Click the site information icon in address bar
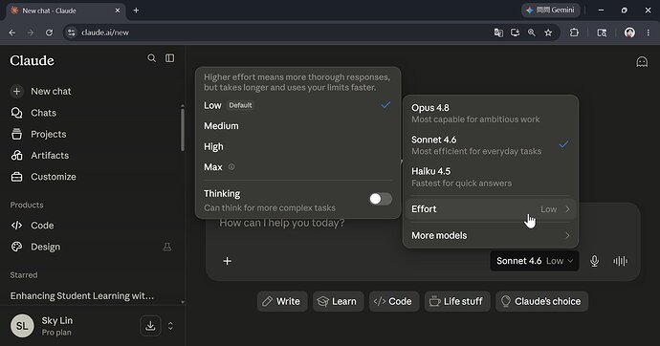 pyautogui.click(x=72, y=32)
